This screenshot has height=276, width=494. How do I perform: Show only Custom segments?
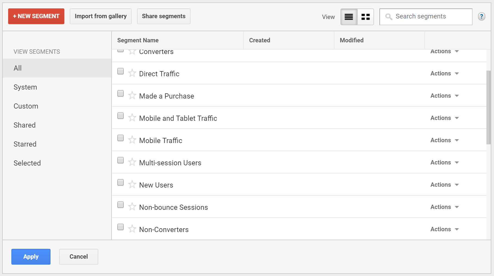[26, 106]
